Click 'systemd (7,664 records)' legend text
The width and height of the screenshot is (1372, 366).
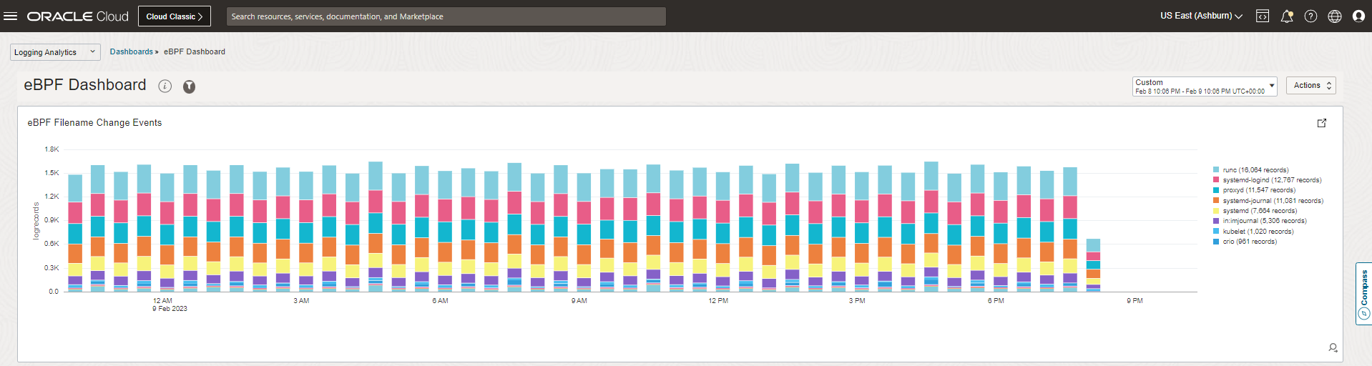[x=1260, y=211]
